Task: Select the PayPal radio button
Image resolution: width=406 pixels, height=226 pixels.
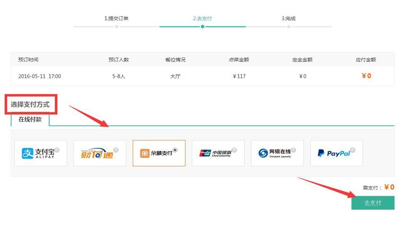Action: (353, 150)
